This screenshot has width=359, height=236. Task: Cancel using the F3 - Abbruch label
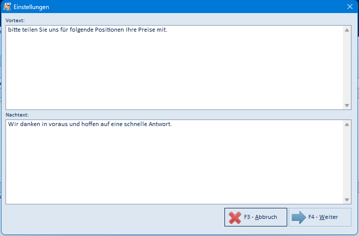[260, 217]
